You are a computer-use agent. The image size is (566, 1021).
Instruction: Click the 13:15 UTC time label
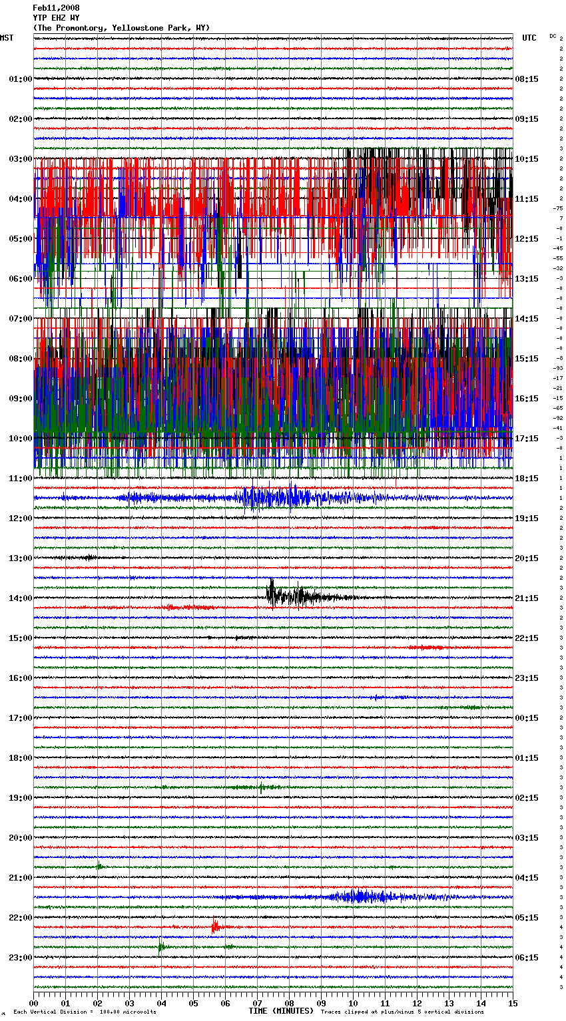pos(527,279)
